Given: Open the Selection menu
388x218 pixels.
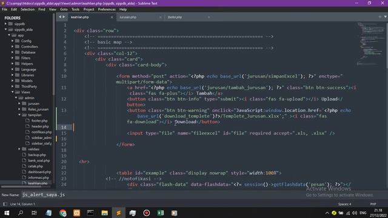Looking at the screenshot, I should click(x=27, y=10).
